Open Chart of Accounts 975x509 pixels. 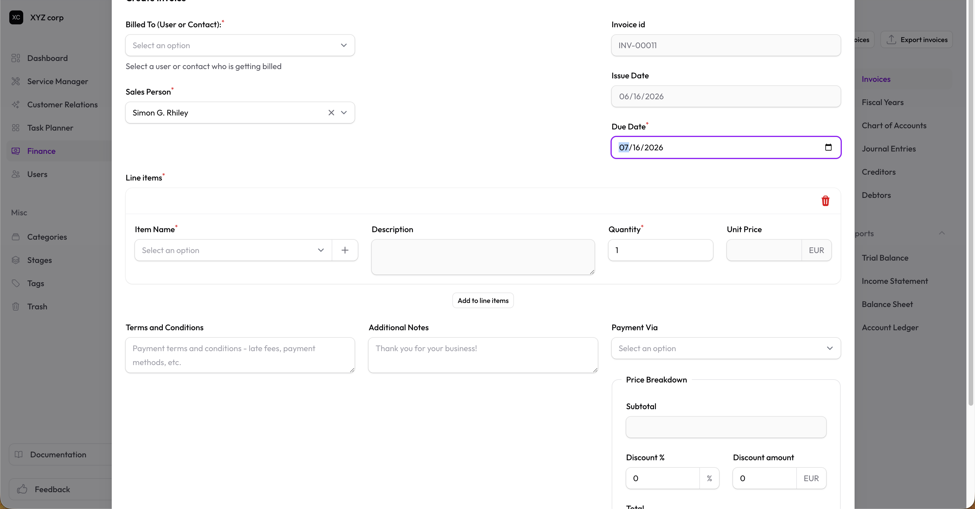coord(894,126)
